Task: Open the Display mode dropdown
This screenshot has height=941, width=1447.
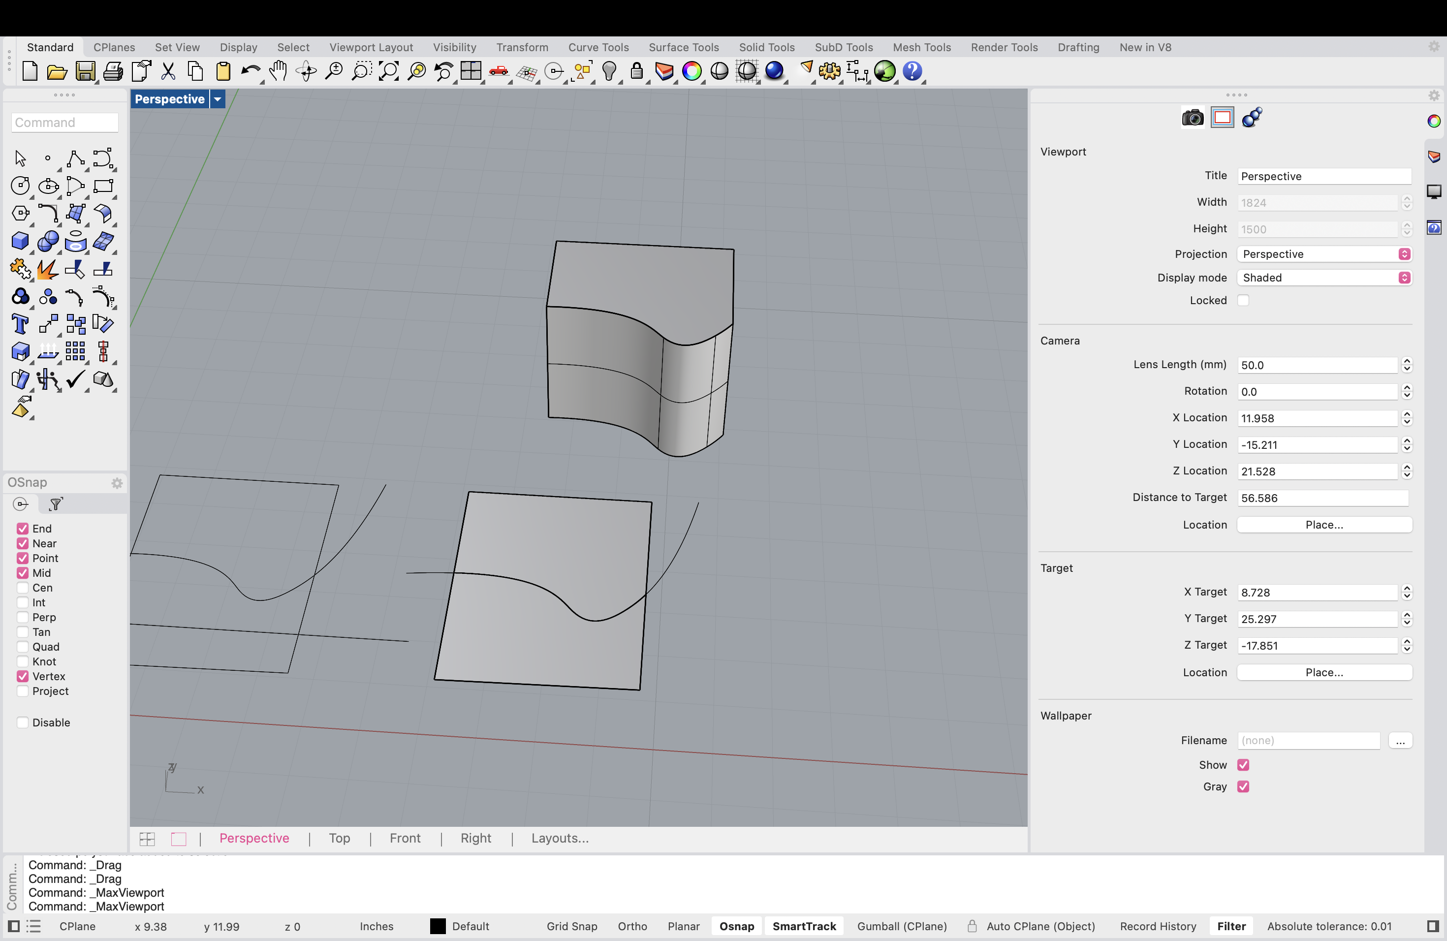Action: point(1403,277)
